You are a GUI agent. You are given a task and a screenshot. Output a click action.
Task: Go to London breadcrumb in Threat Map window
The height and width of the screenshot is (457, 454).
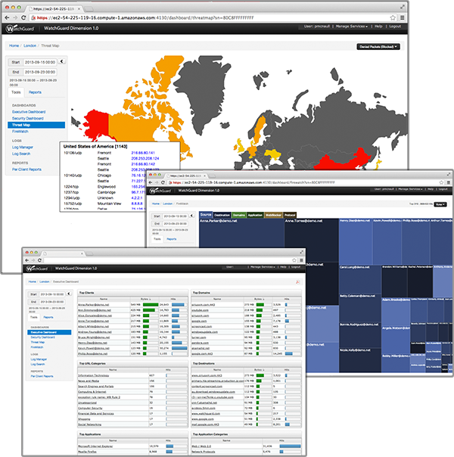[30, 45]
